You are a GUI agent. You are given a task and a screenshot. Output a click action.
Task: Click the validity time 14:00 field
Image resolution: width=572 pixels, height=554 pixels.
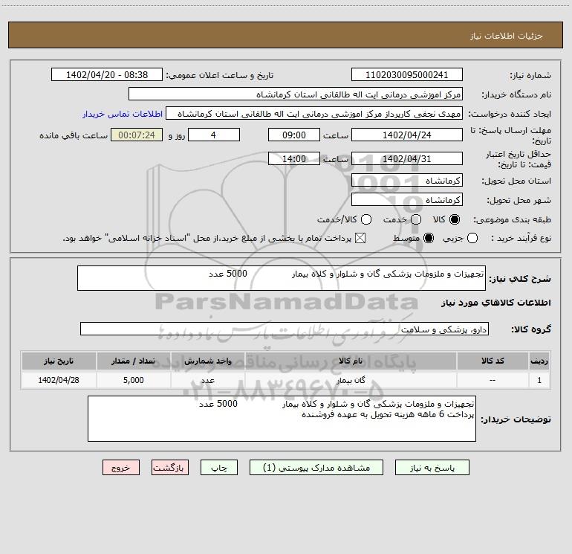294,158
